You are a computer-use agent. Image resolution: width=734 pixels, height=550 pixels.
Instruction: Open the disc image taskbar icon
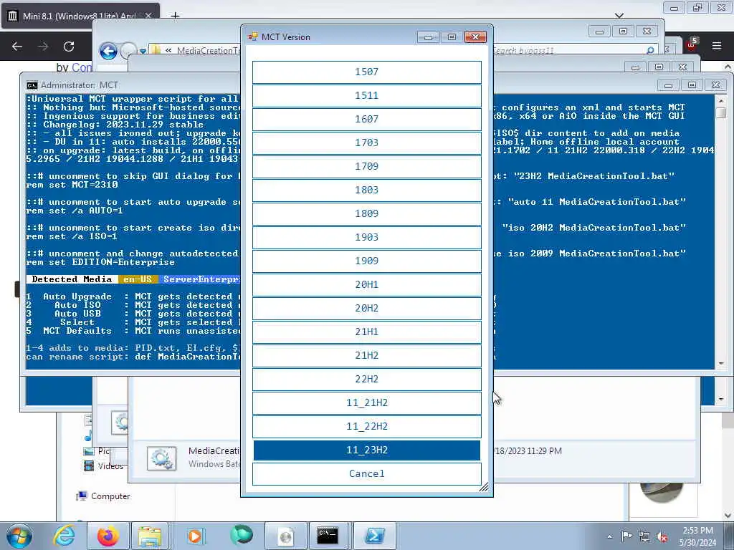[x=285, y=536]
